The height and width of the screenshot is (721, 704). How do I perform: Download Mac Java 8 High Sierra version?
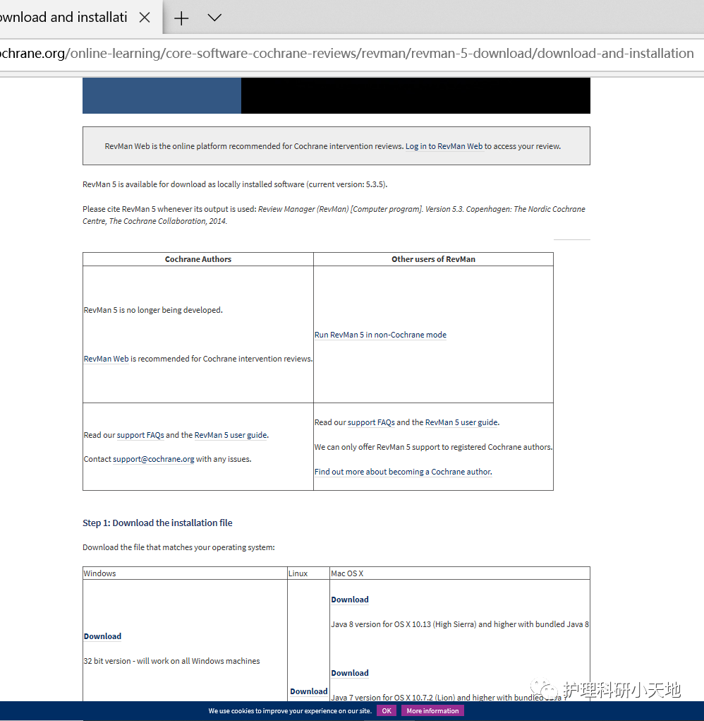(x=350, y=600)
